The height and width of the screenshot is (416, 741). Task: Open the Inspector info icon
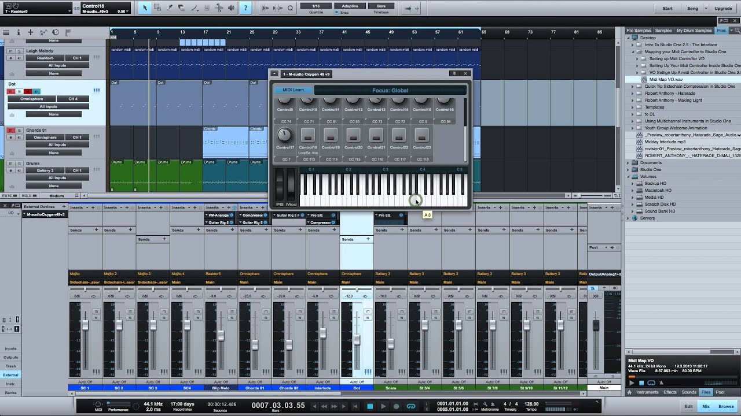19,33
